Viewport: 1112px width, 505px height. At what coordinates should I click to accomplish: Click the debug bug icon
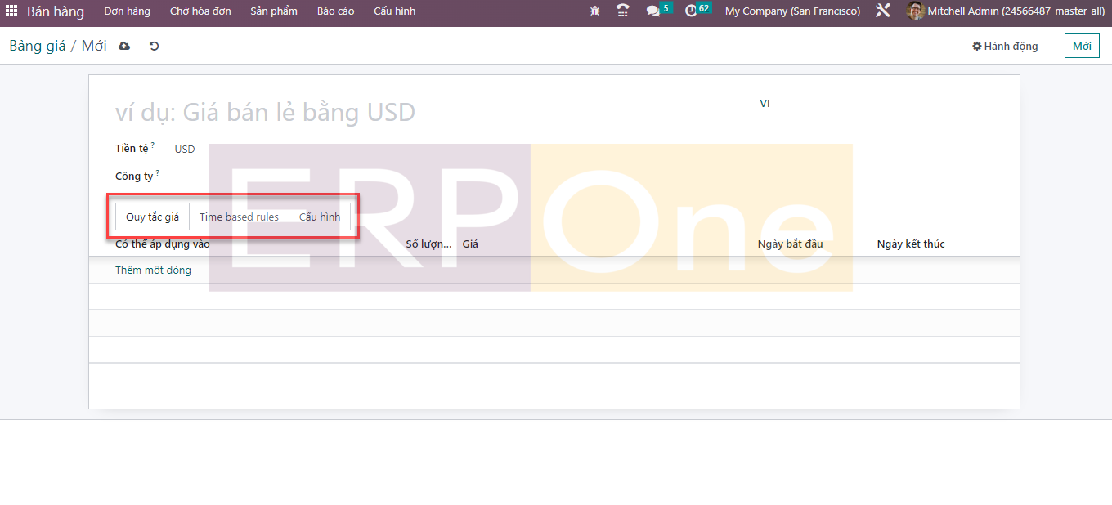click(x=594, y=11)
